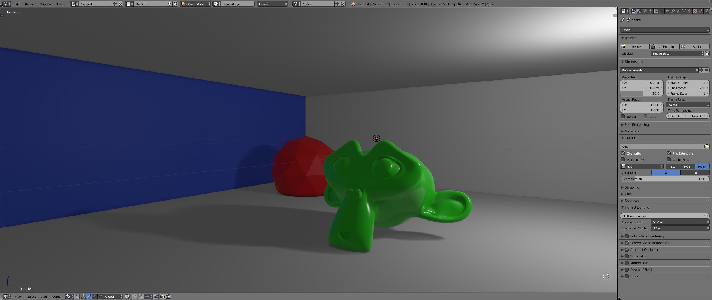
Task: Enable the Motion Blur checkbox
Action: [x=627, y=263]
